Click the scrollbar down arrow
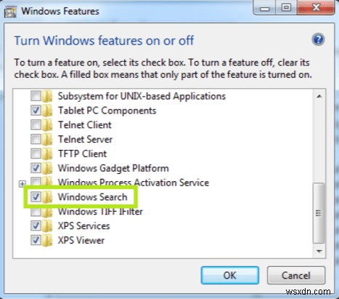The width and height of the screenshot is (339, 299). click(319, 251)
